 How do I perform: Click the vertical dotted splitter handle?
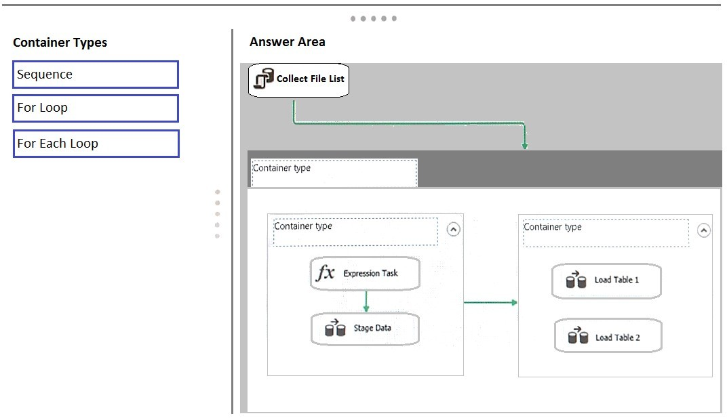[x=218, y=213]
